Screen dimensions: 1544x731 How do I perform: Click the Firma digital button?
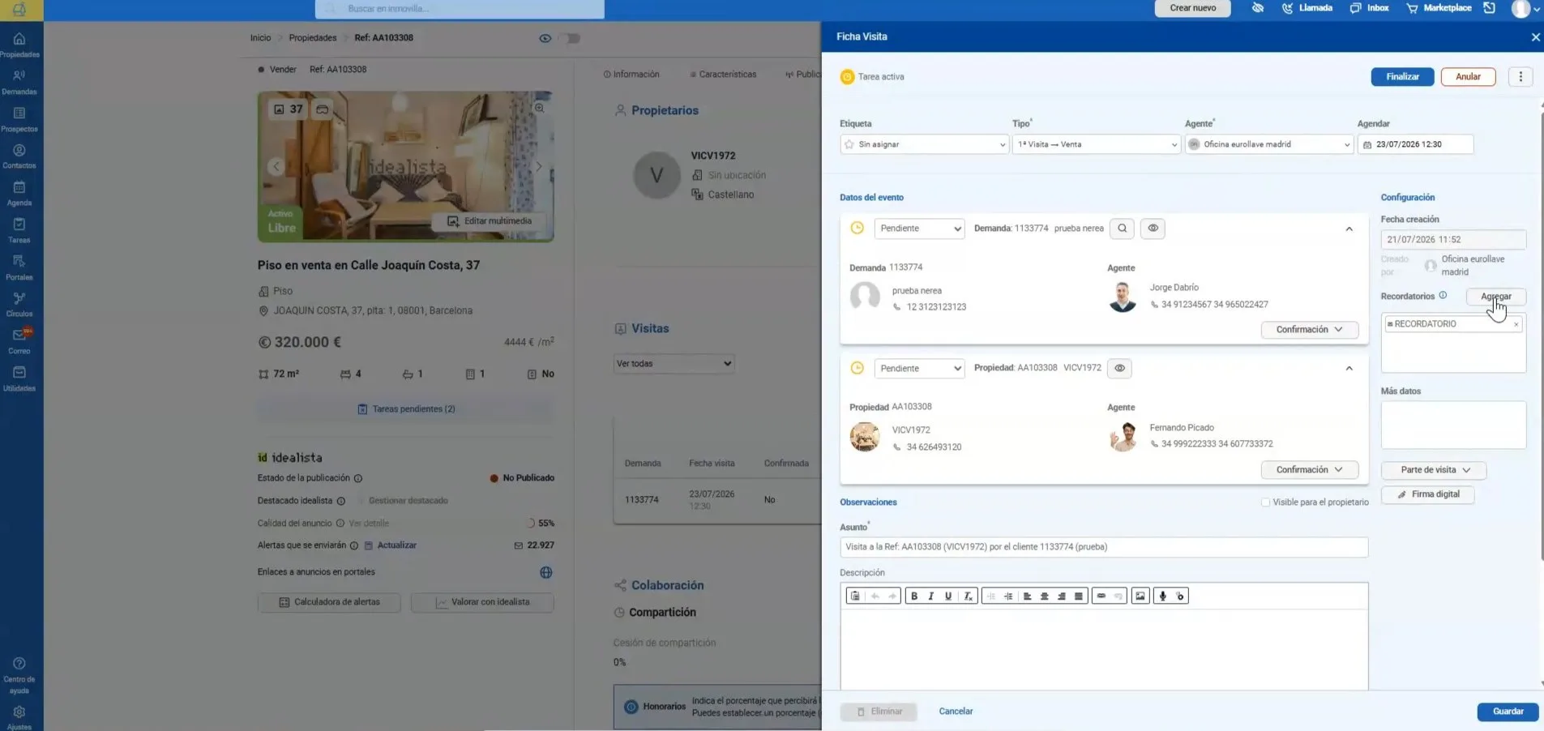click(1427, 494)
